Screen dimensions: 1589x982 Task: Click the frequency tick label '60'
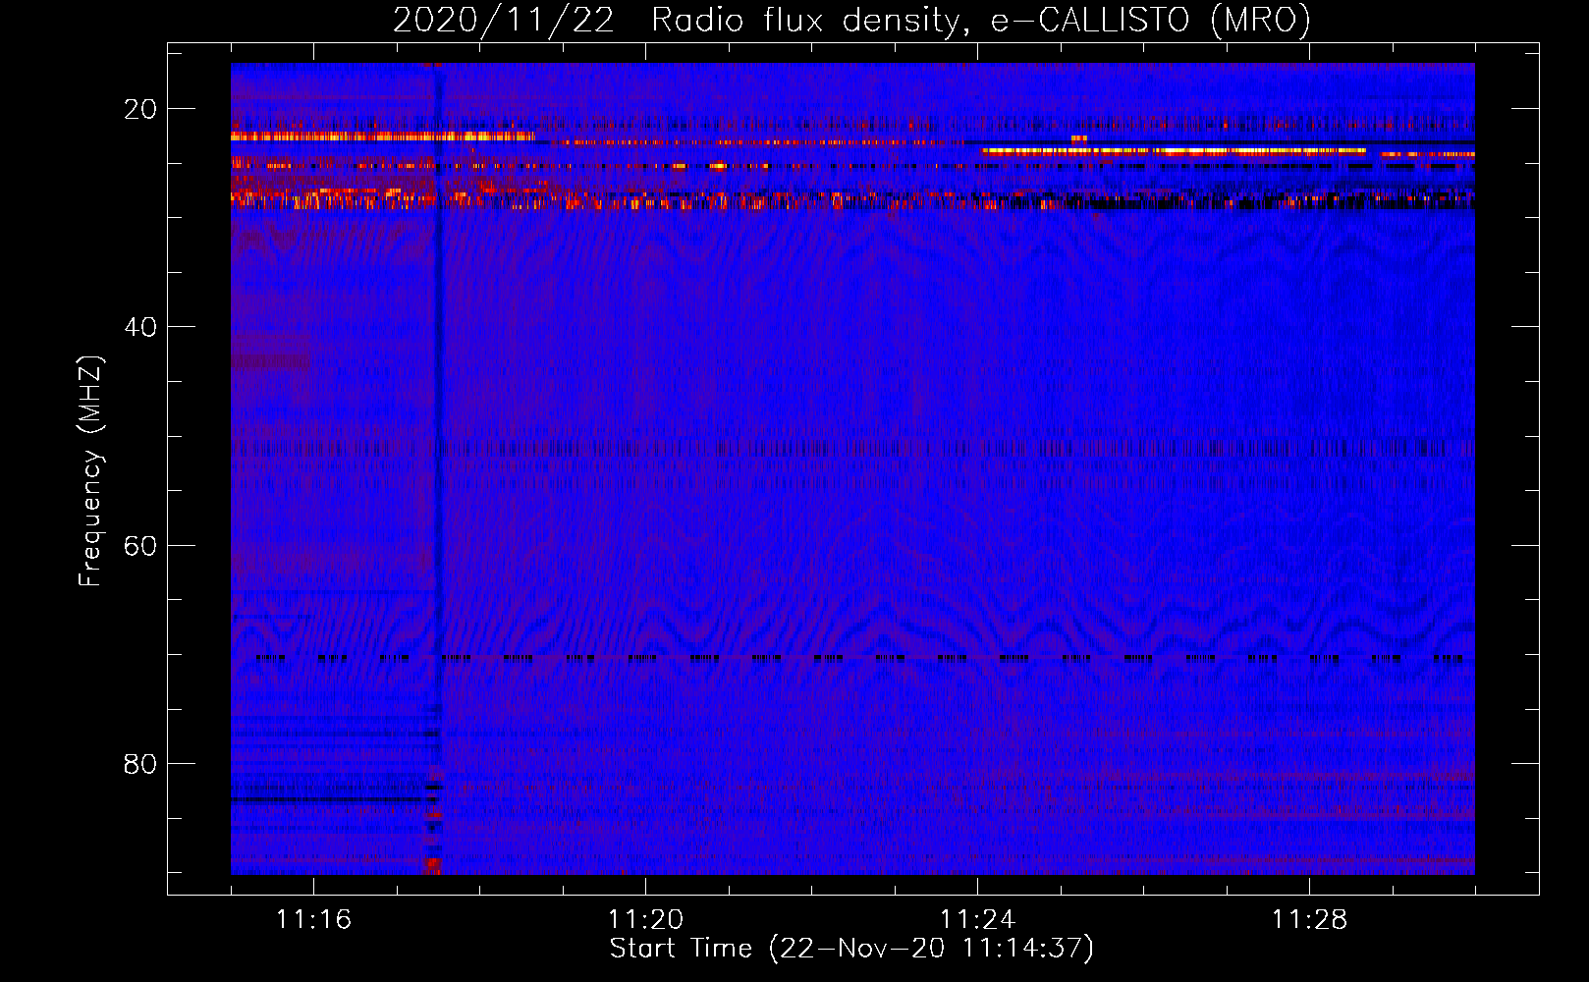pyautogui.click(x=141, y=546)
